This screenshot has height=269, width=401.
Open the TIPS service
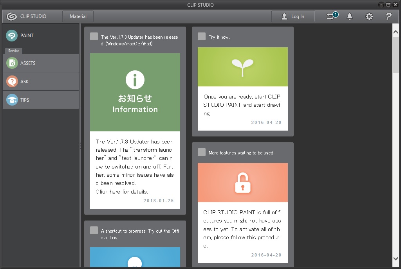pos(41,100)
